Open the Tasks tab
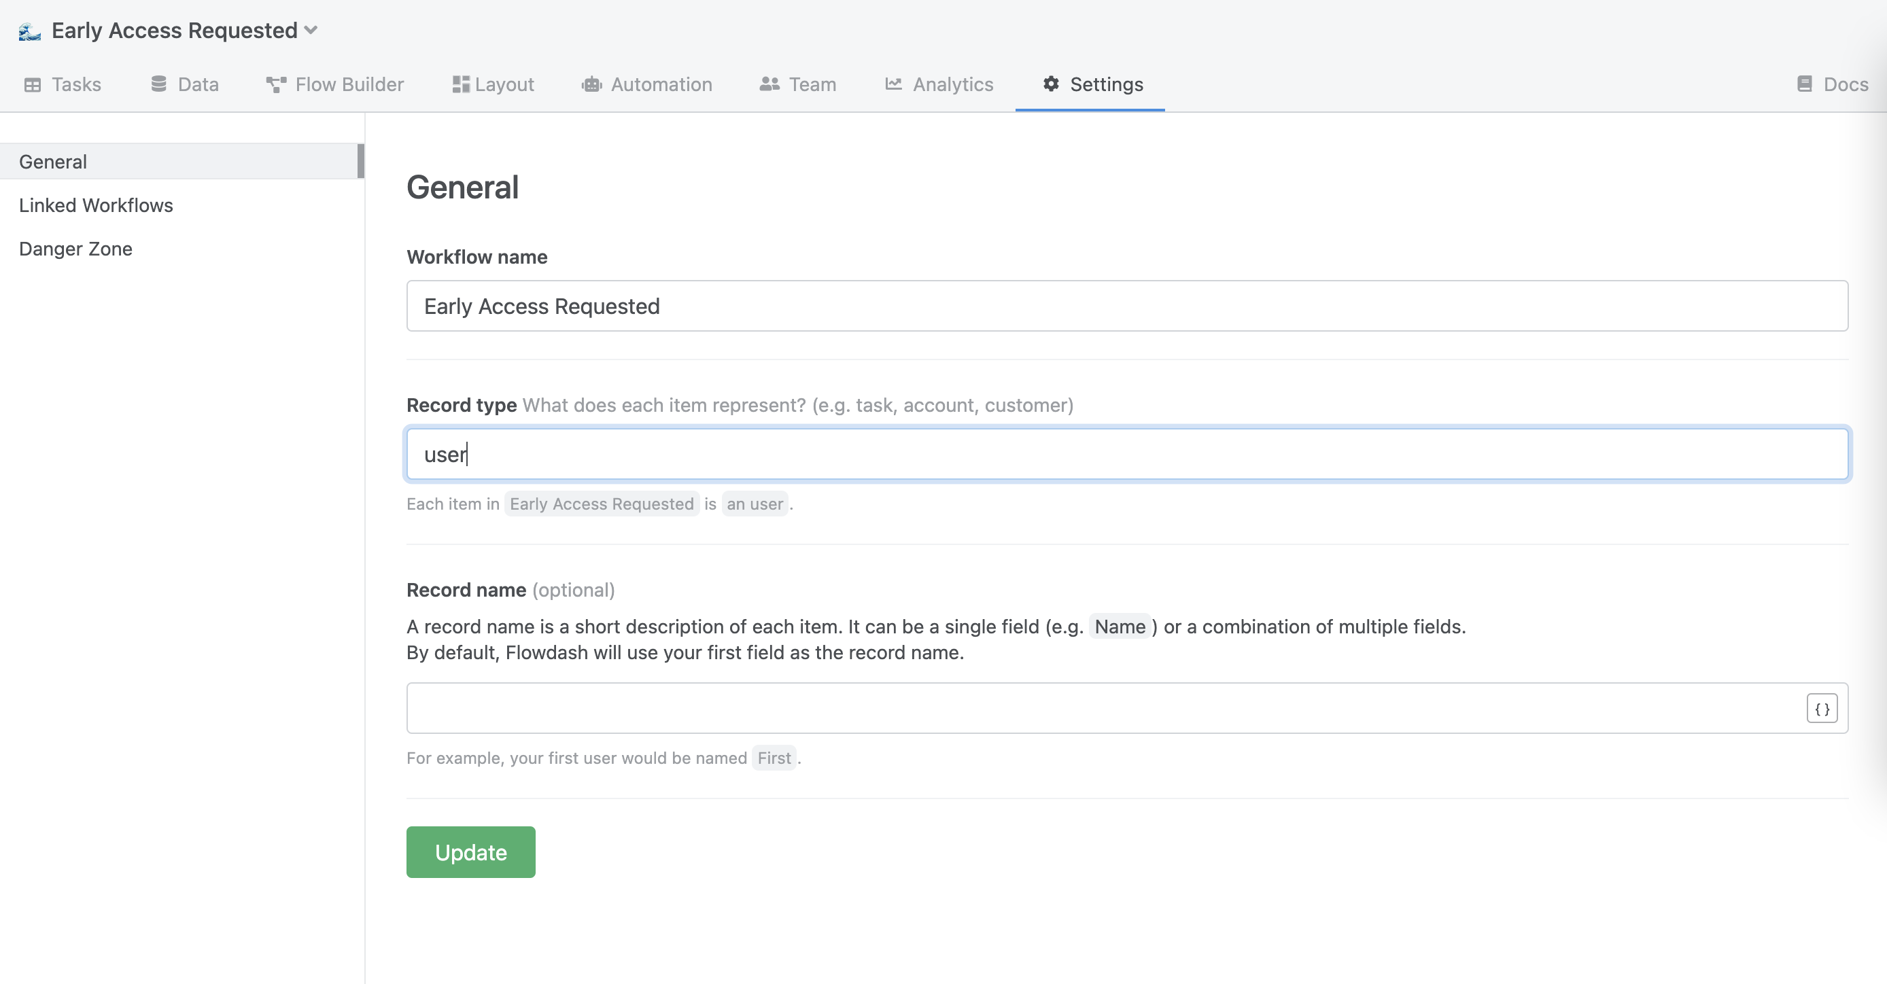 coord(63,85)
